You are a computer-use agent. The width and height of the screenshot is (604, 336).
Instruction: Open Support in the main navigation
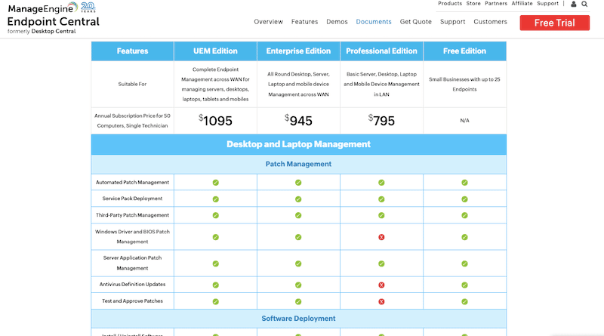pyautogui.click(x=452, y=22)
